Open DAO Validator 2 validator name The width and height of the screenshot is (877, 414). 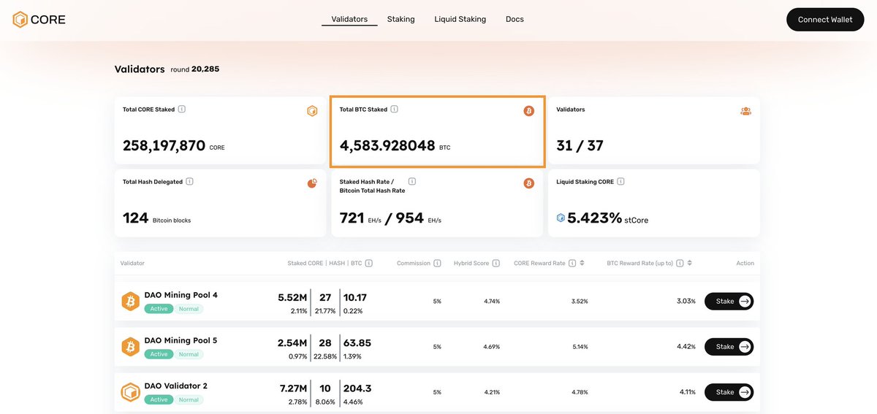point(176,386)
